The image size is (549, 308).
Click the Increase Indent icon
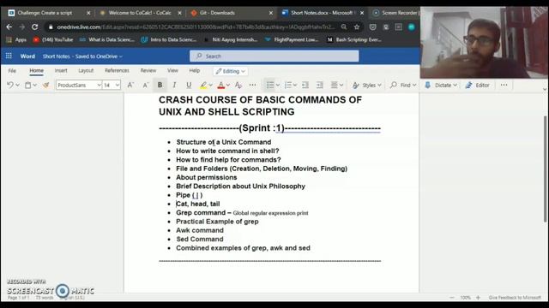point(320,85)
